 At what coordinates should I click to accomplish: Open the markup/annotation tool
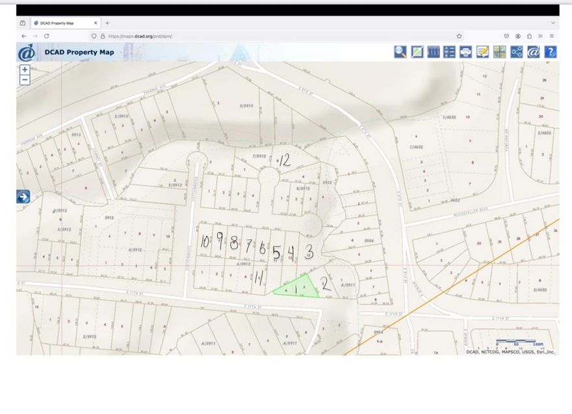tap(482, 51)
